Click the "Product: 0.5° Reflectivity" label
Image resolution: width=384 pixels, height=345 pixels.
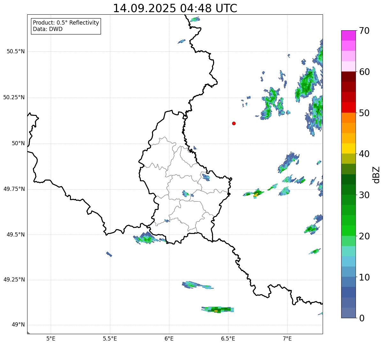(x=66, y=23)
